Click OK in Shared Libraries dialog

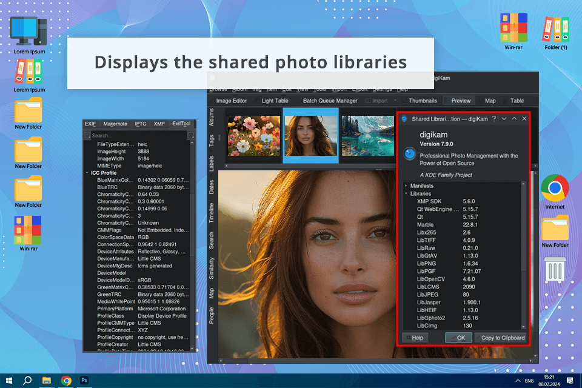coord(458,338)
